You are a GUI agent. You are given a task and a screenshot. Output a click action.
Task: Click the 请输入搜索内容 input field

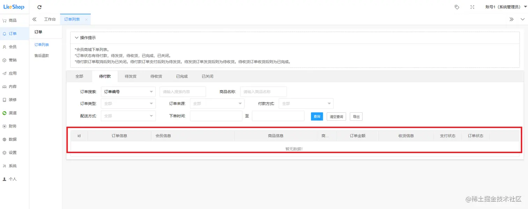(183, 92)
